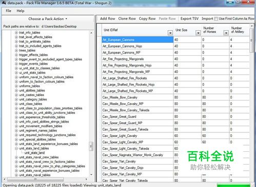Click the tree horizontal scroll right arrow
256x187 pixels.
tap(86, 179)
